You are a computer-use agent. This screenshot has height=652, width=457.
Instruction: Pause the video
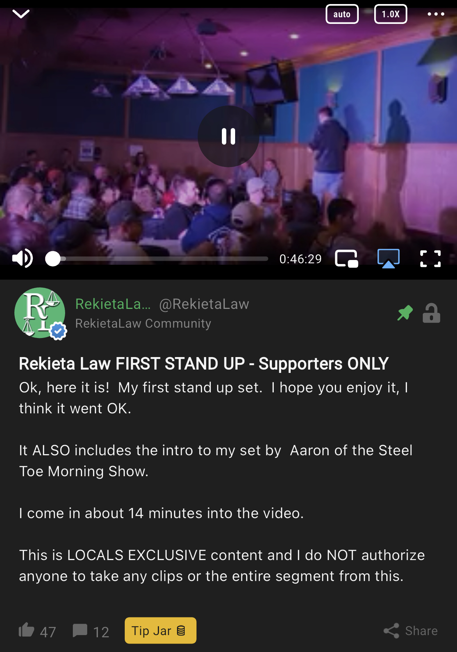[229, 136]
